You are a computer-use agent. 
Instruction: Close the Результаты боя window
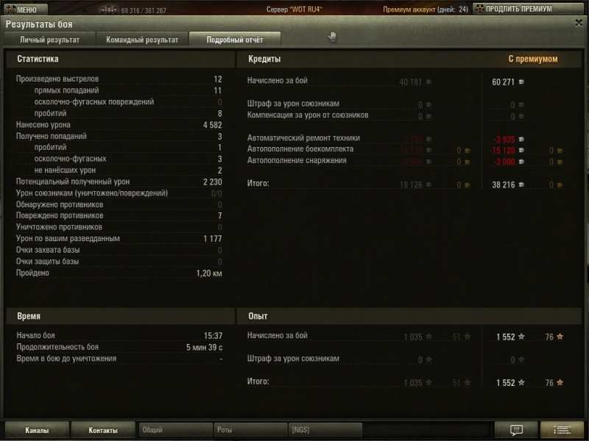tap(579, 24)
